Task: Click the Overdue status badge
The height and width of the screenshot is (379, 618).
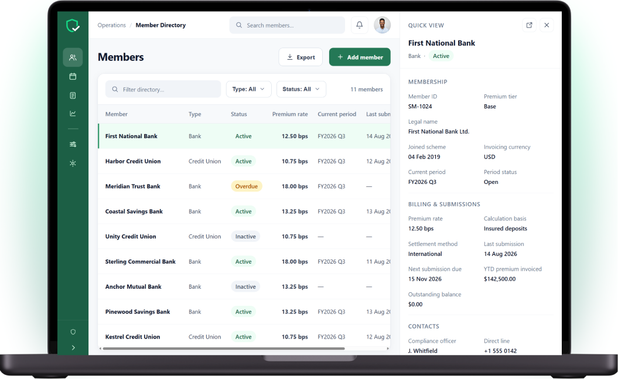Action: [247, 186]
